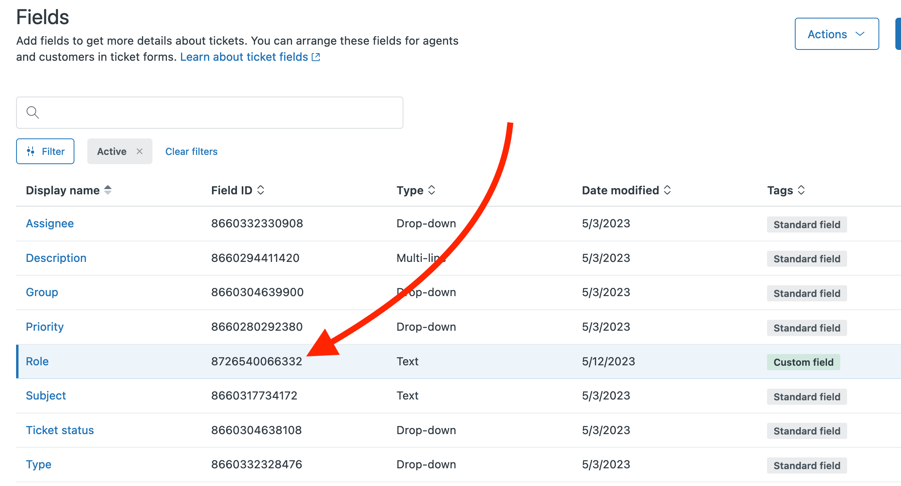
Task: Open the Priority field details
Action: 45,327
